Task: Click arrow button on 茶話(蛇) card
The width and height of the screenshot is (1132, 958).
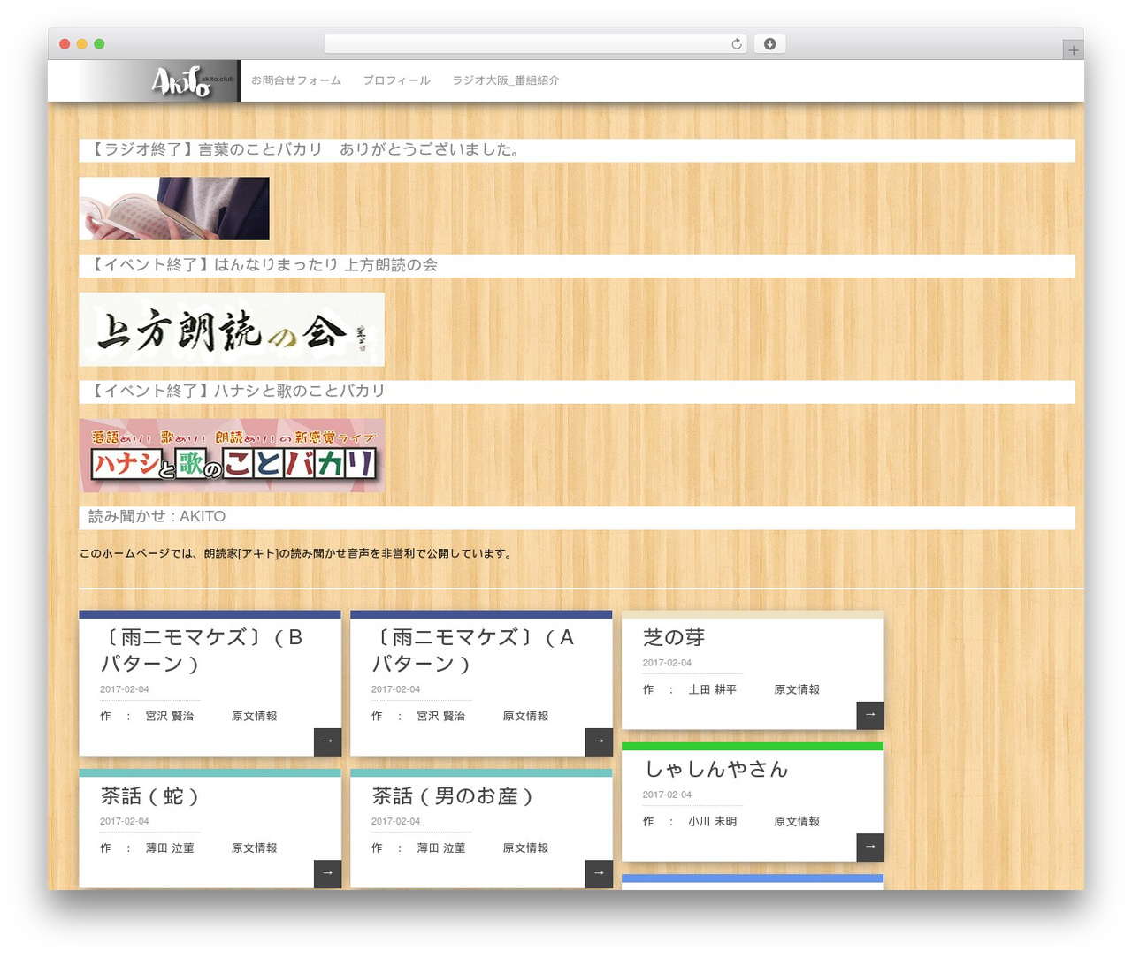Action: (327, 873)
